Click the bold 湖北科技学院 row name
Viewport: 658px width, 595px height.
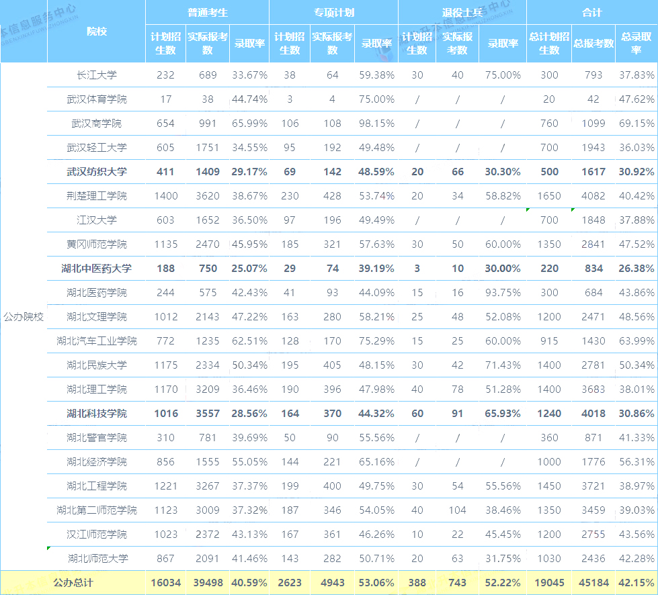[x=97, y=414]
